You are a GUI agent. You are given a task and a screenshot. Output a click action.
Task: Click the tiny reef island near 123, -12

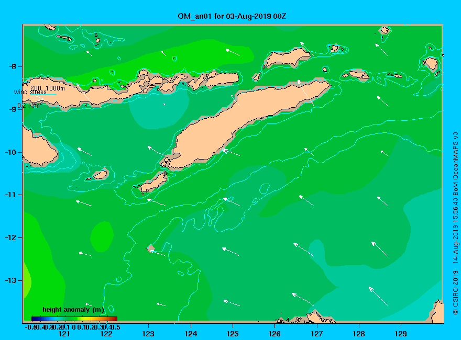(151, 248)
